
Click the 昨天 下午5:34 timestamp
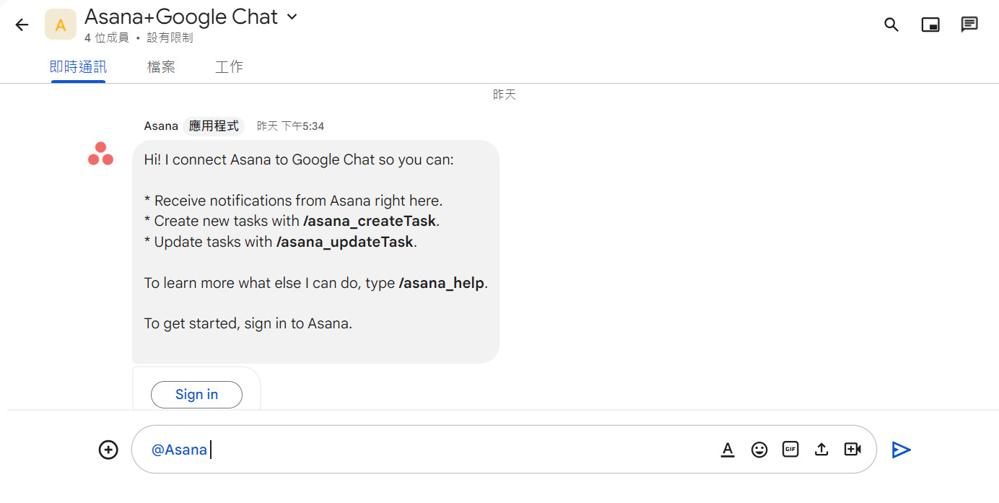tap(290, 126)
